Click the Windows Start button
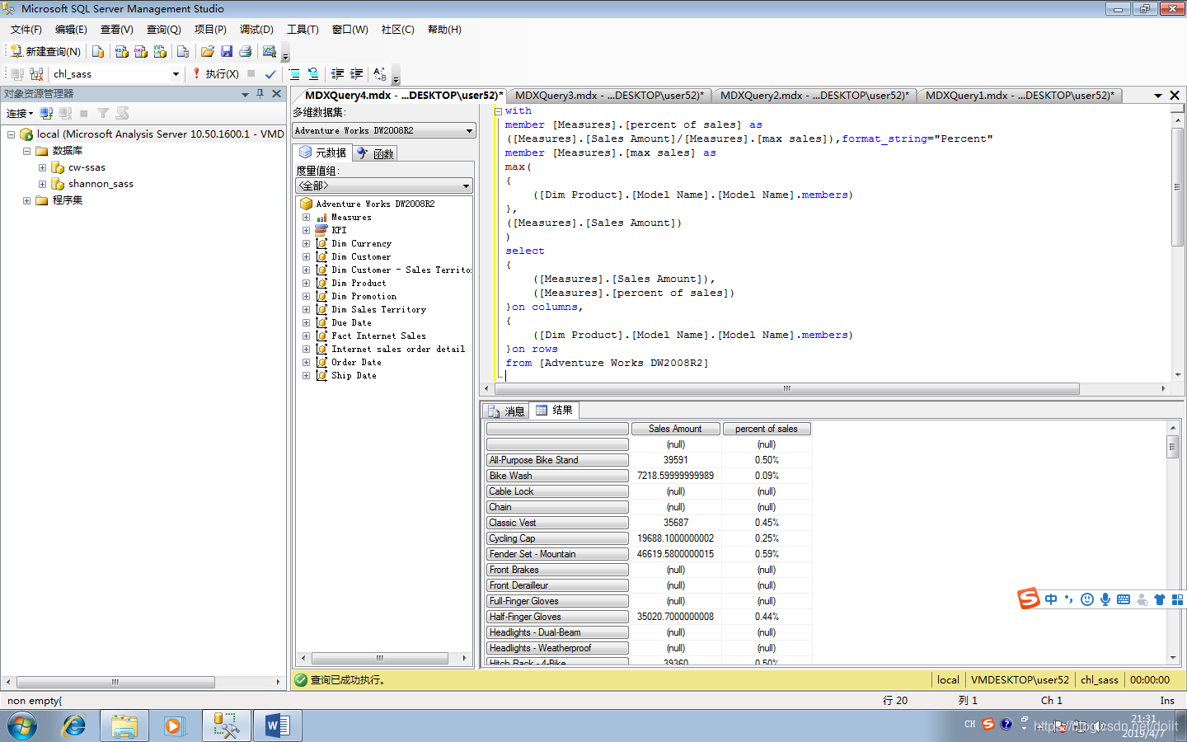The width and height of the screenshot is (1187, 742). [22, 726]
